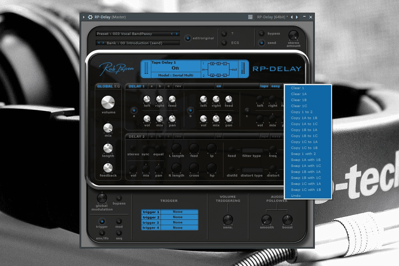
Task: Open Delay 1 tab 'a'
Action: (x=152, y=86)
